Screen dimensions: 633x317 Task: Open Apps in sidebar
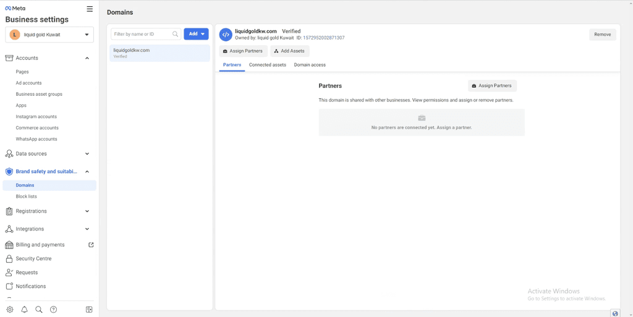21,106
